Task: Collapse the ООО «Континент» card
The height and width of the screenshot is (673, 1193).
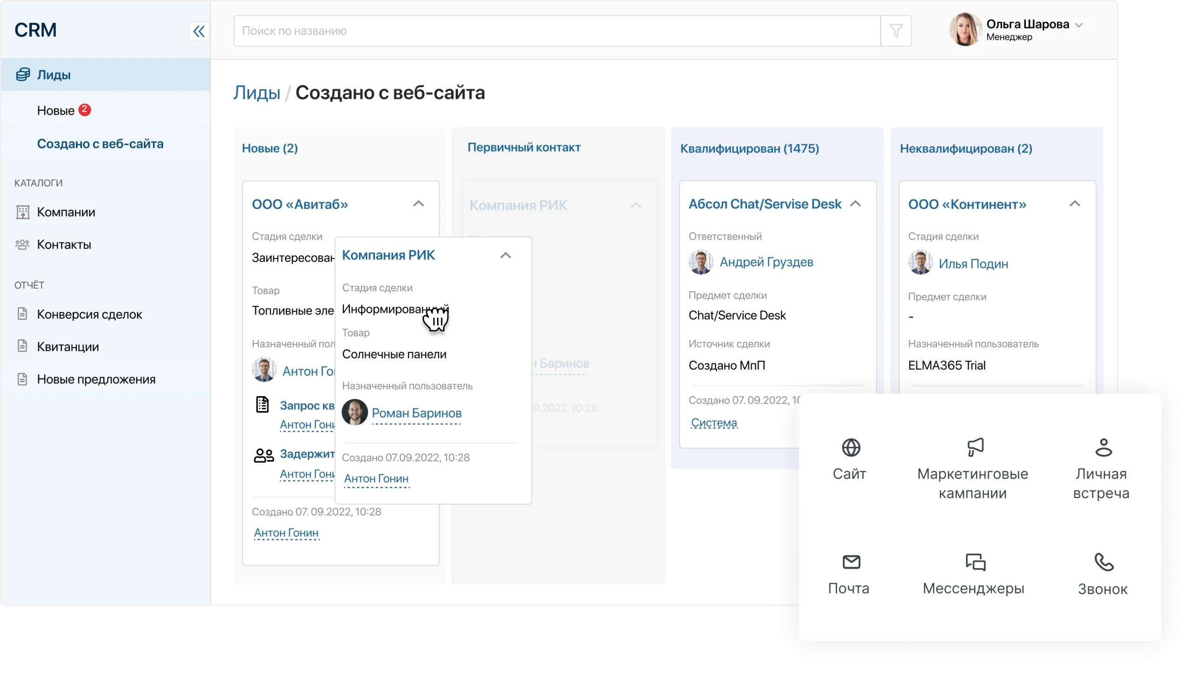Action: 1075,204
